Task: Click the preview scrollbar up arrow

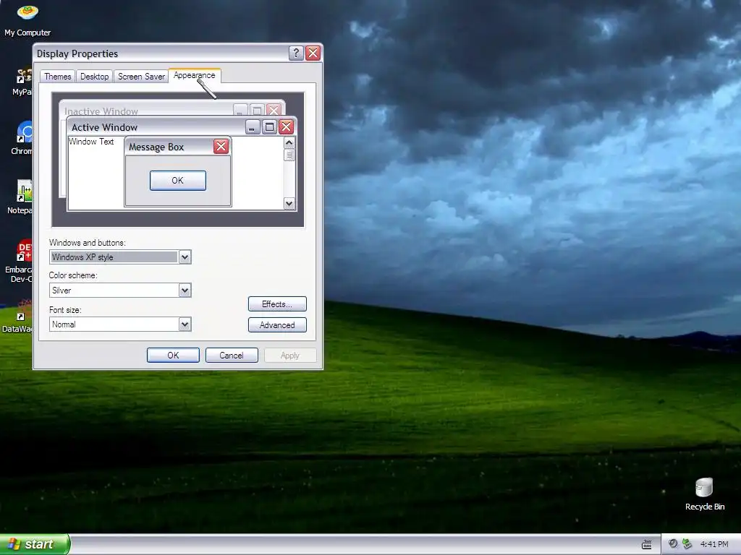Action: [289, 142]
